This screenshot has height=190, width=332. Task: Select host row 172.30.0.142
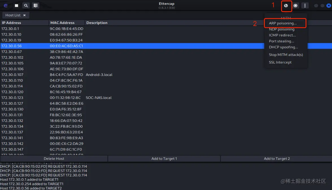[x=166, y=144]
